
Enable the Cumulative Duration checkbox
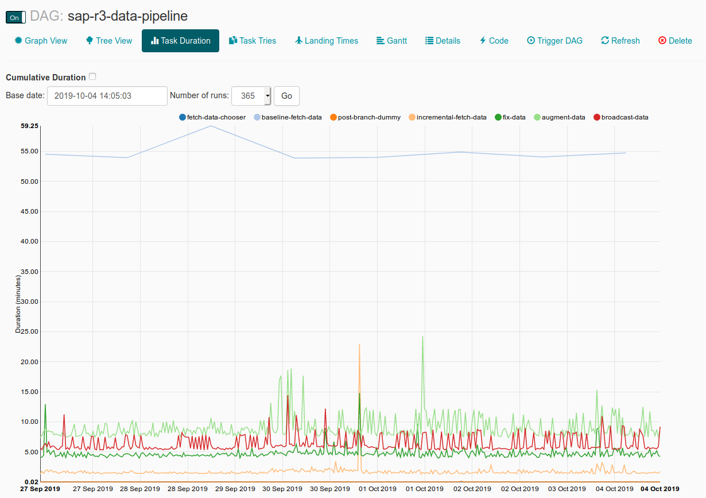click(x=92, y=76)
